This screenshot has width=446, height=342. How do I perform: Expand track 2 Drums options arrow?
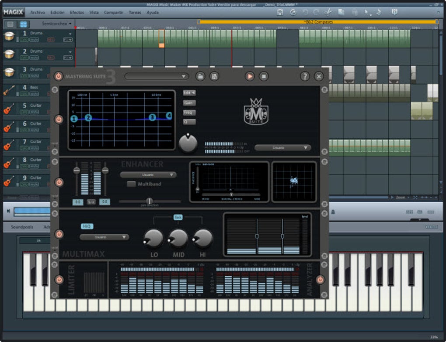[70, 52]
